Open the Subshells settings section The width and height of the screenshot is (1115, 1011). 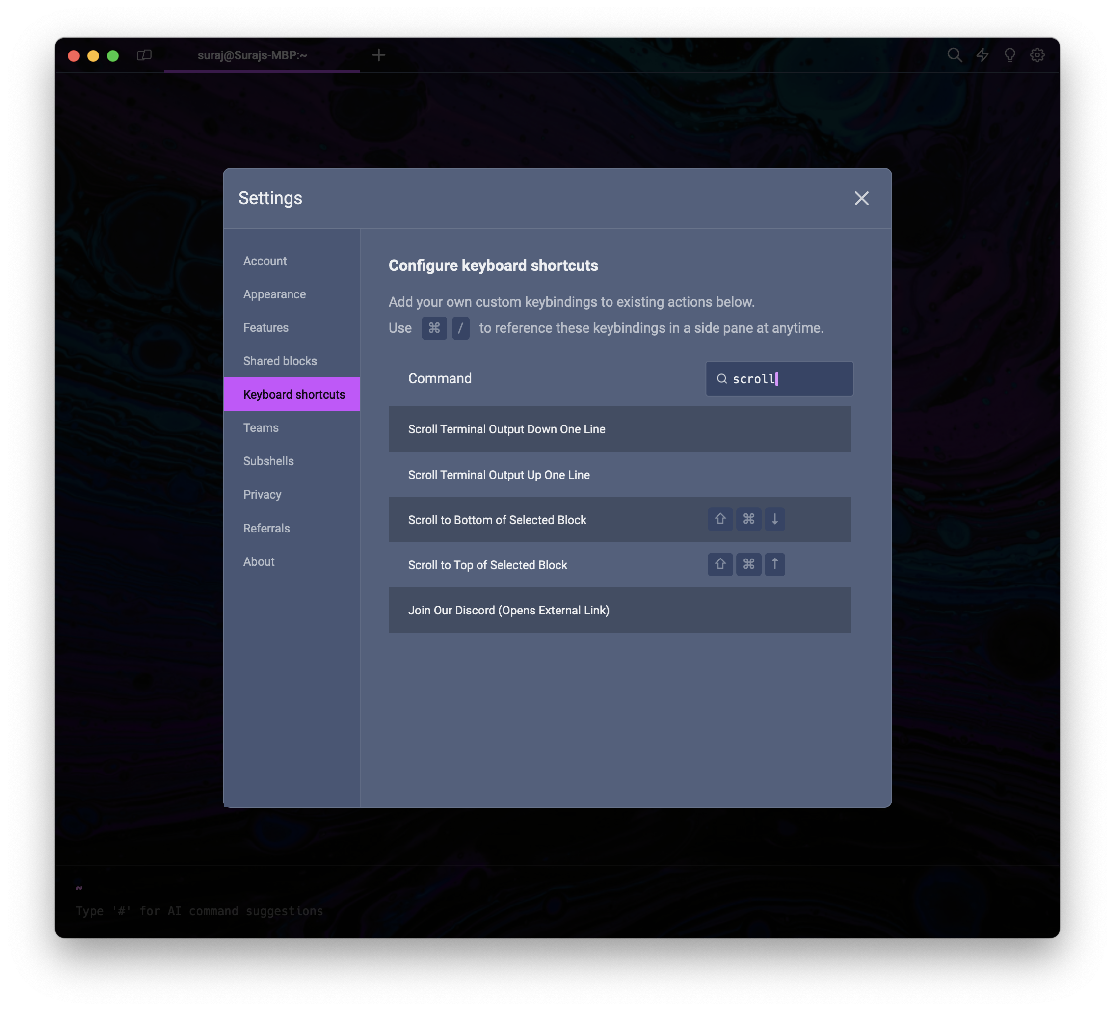(292, 461)
